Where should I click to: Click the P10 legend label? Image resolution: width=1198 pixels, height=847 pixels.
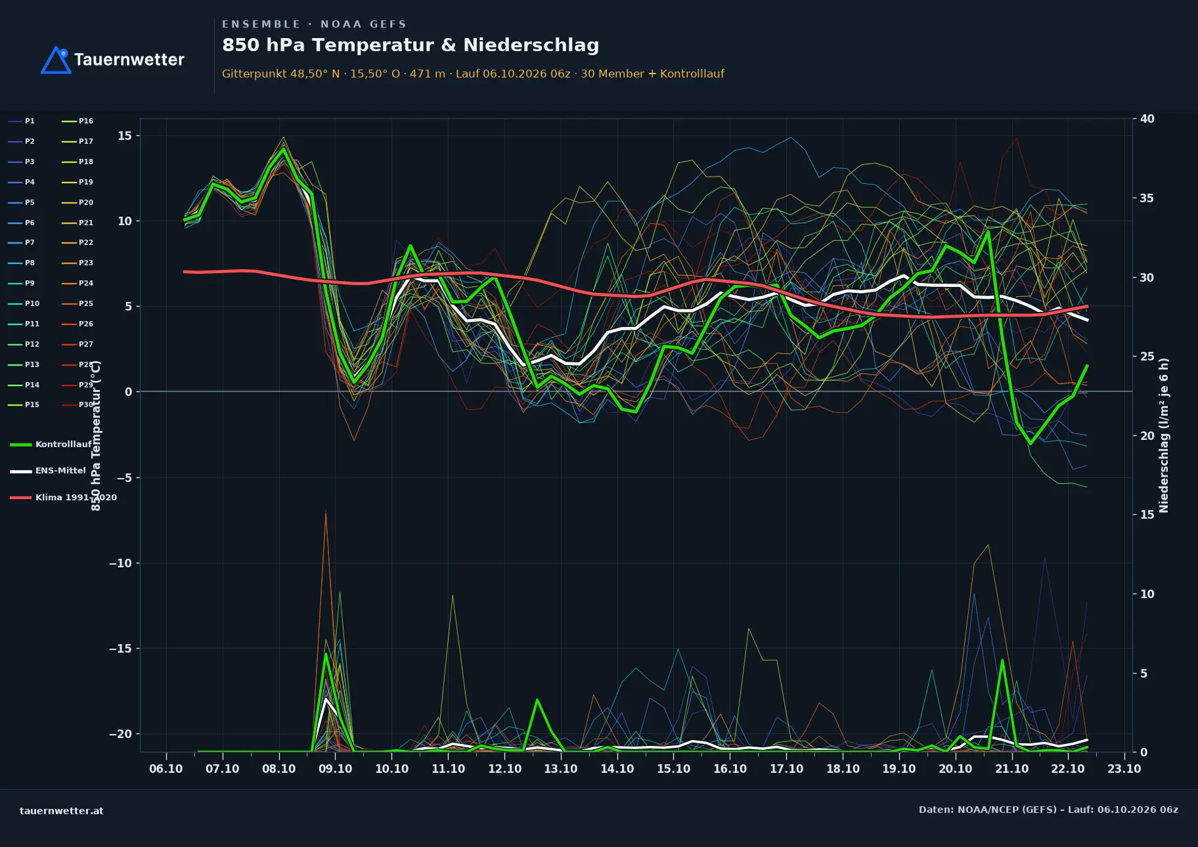(32, 303)
